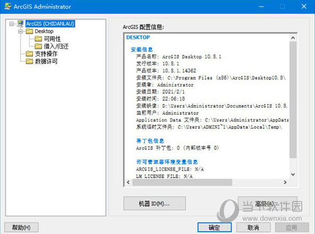This screenshot has height=234, width=315.
Task: Click the 可用性 folder icon
Action: (x=38, y=39)
